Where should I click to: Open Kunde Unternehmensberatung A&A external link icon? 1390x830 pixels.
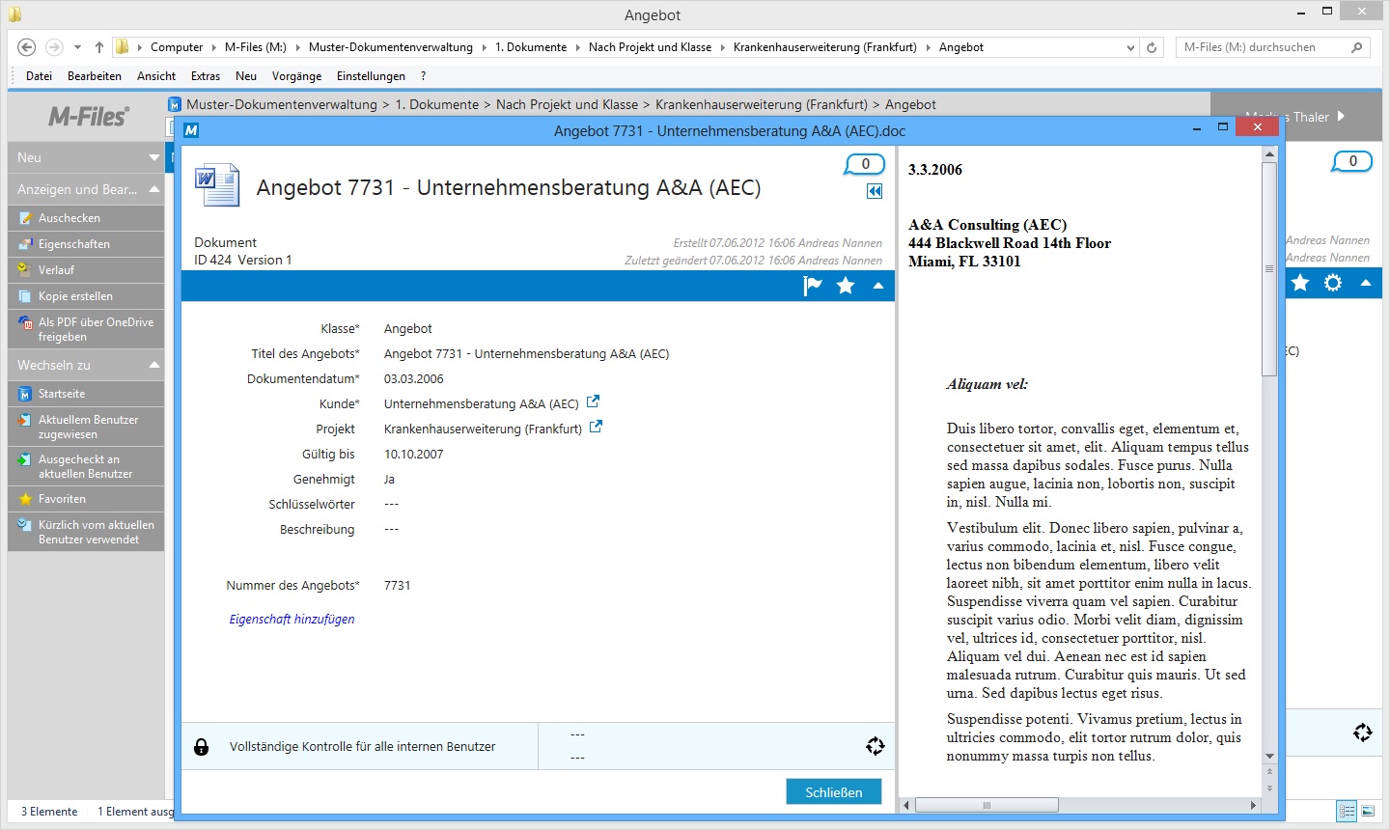594,401
